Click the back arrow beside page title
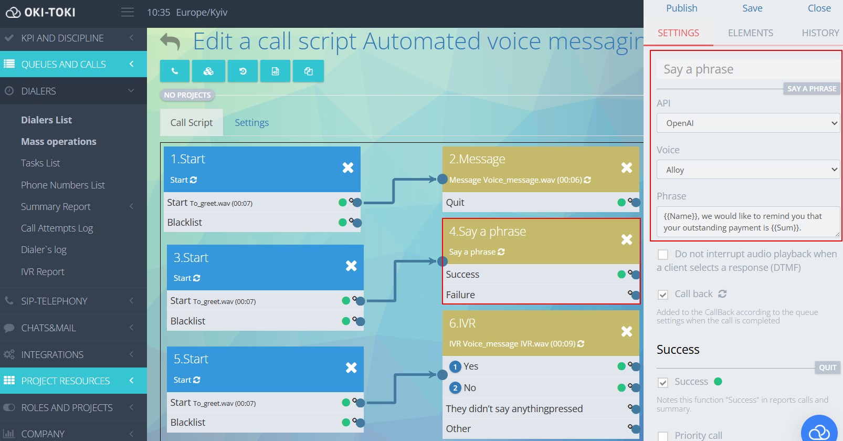 170,41
